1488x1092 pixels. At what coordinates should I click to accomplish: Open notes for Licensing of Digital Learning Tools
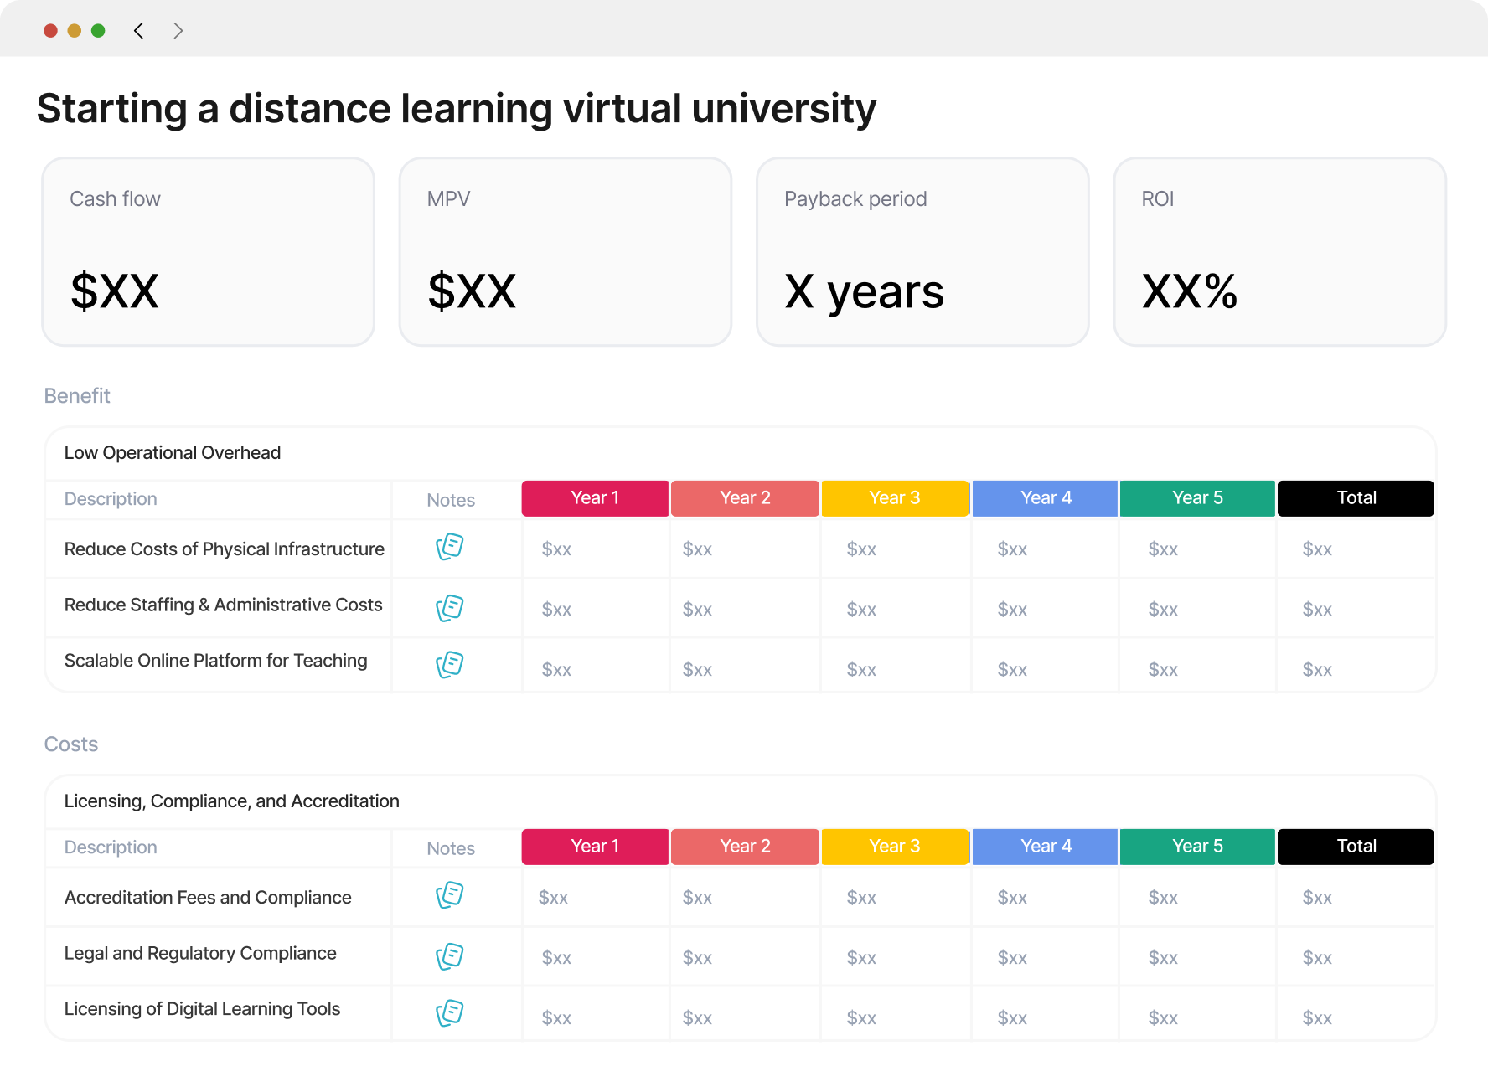click(450, 1013)
